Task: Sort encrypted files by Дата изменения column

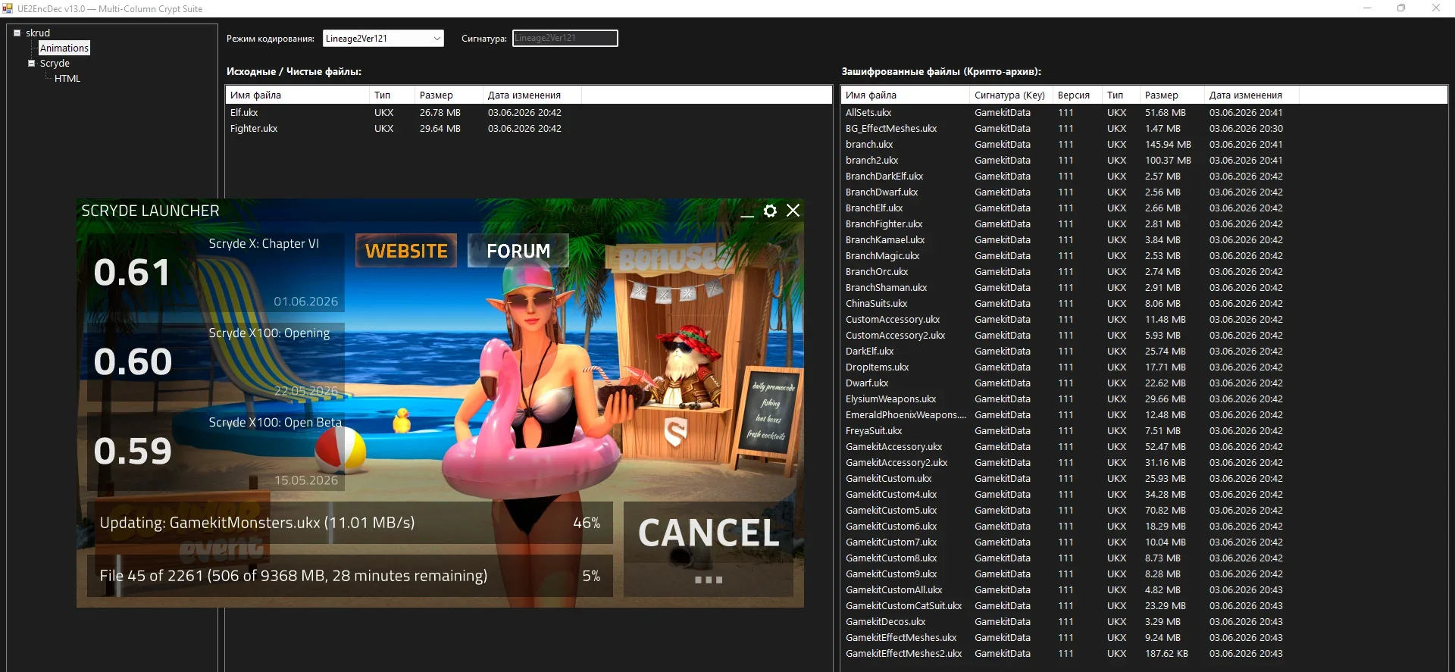Action: coord(1251,95)
